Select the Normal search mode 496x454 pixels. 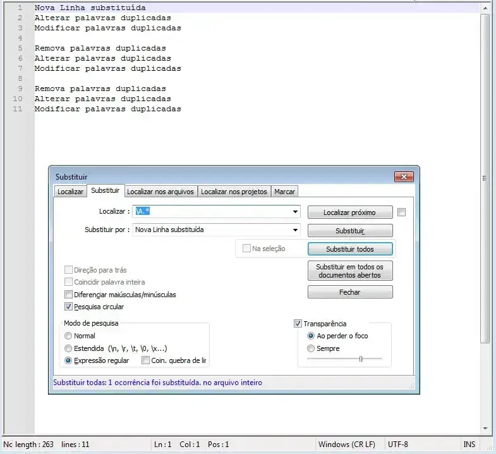[x=69, y=336]
